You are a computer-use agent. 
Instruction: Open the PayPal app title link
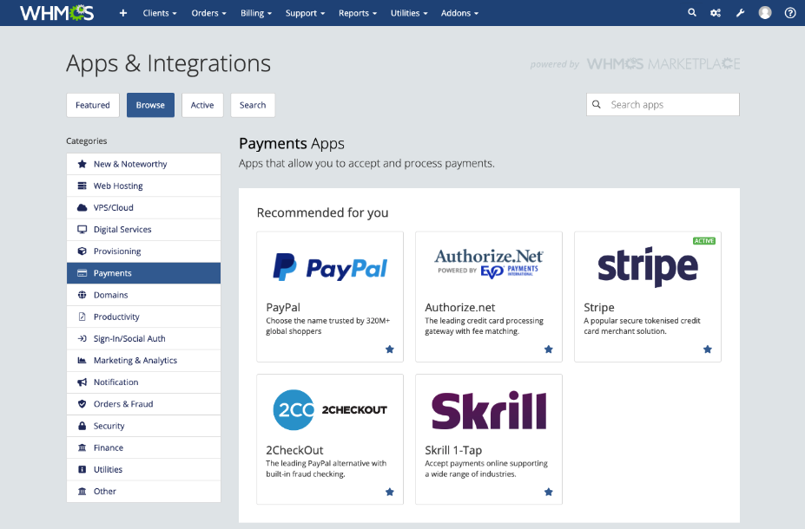(x=283, y=307)
